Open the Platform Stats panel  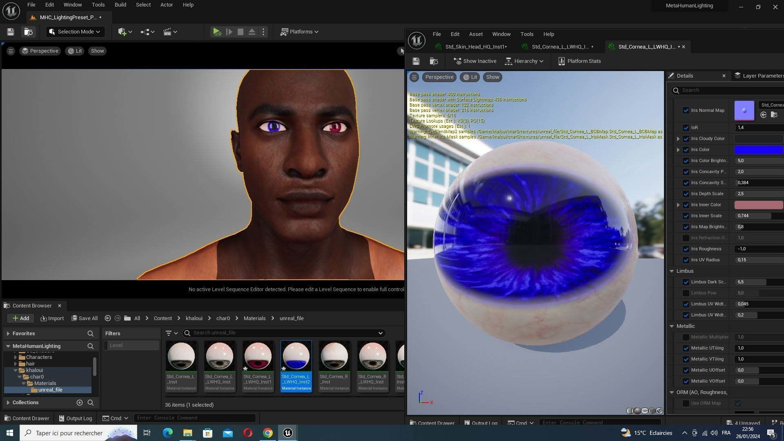579,61
